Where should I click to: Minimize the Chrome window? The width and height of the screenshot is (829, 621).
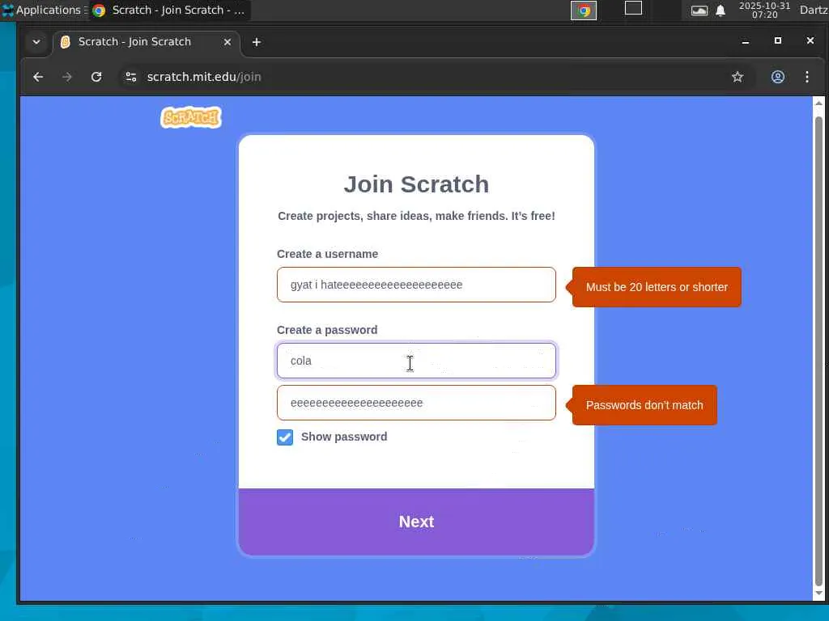point(746,41)
